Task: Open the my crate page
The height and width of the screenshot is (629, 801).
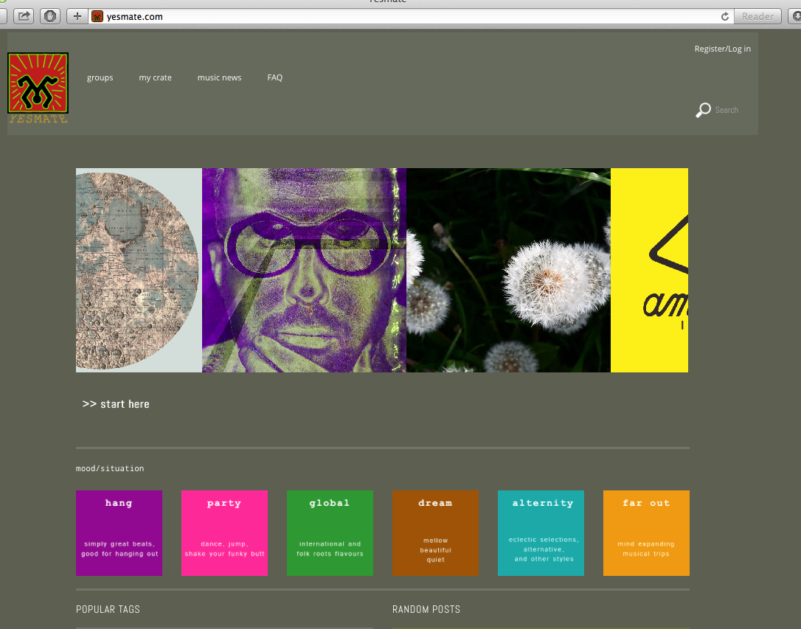Action: coord(155,77)
